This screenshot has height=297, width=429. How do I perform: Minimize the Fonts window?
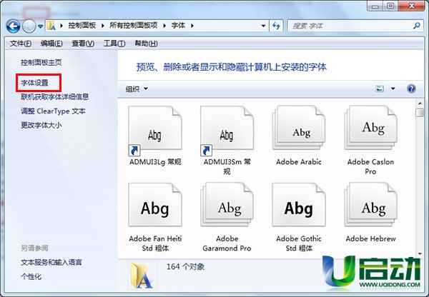coord(375,6)
